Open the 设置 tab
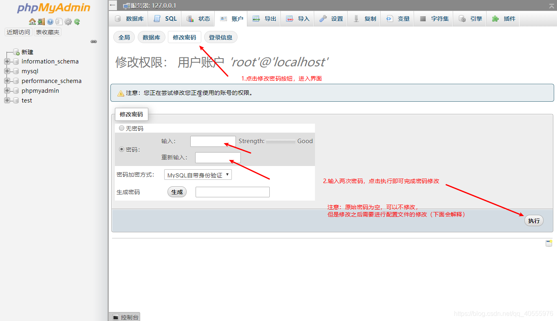The image size is (557, 321). click(331, 19)
